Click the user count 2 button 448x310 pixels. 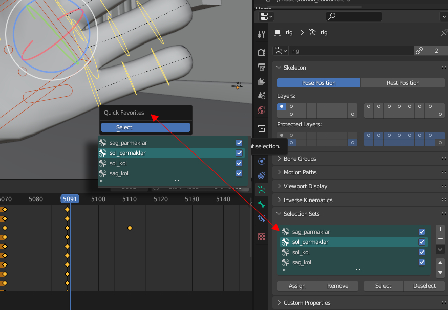tap(436, 51)
